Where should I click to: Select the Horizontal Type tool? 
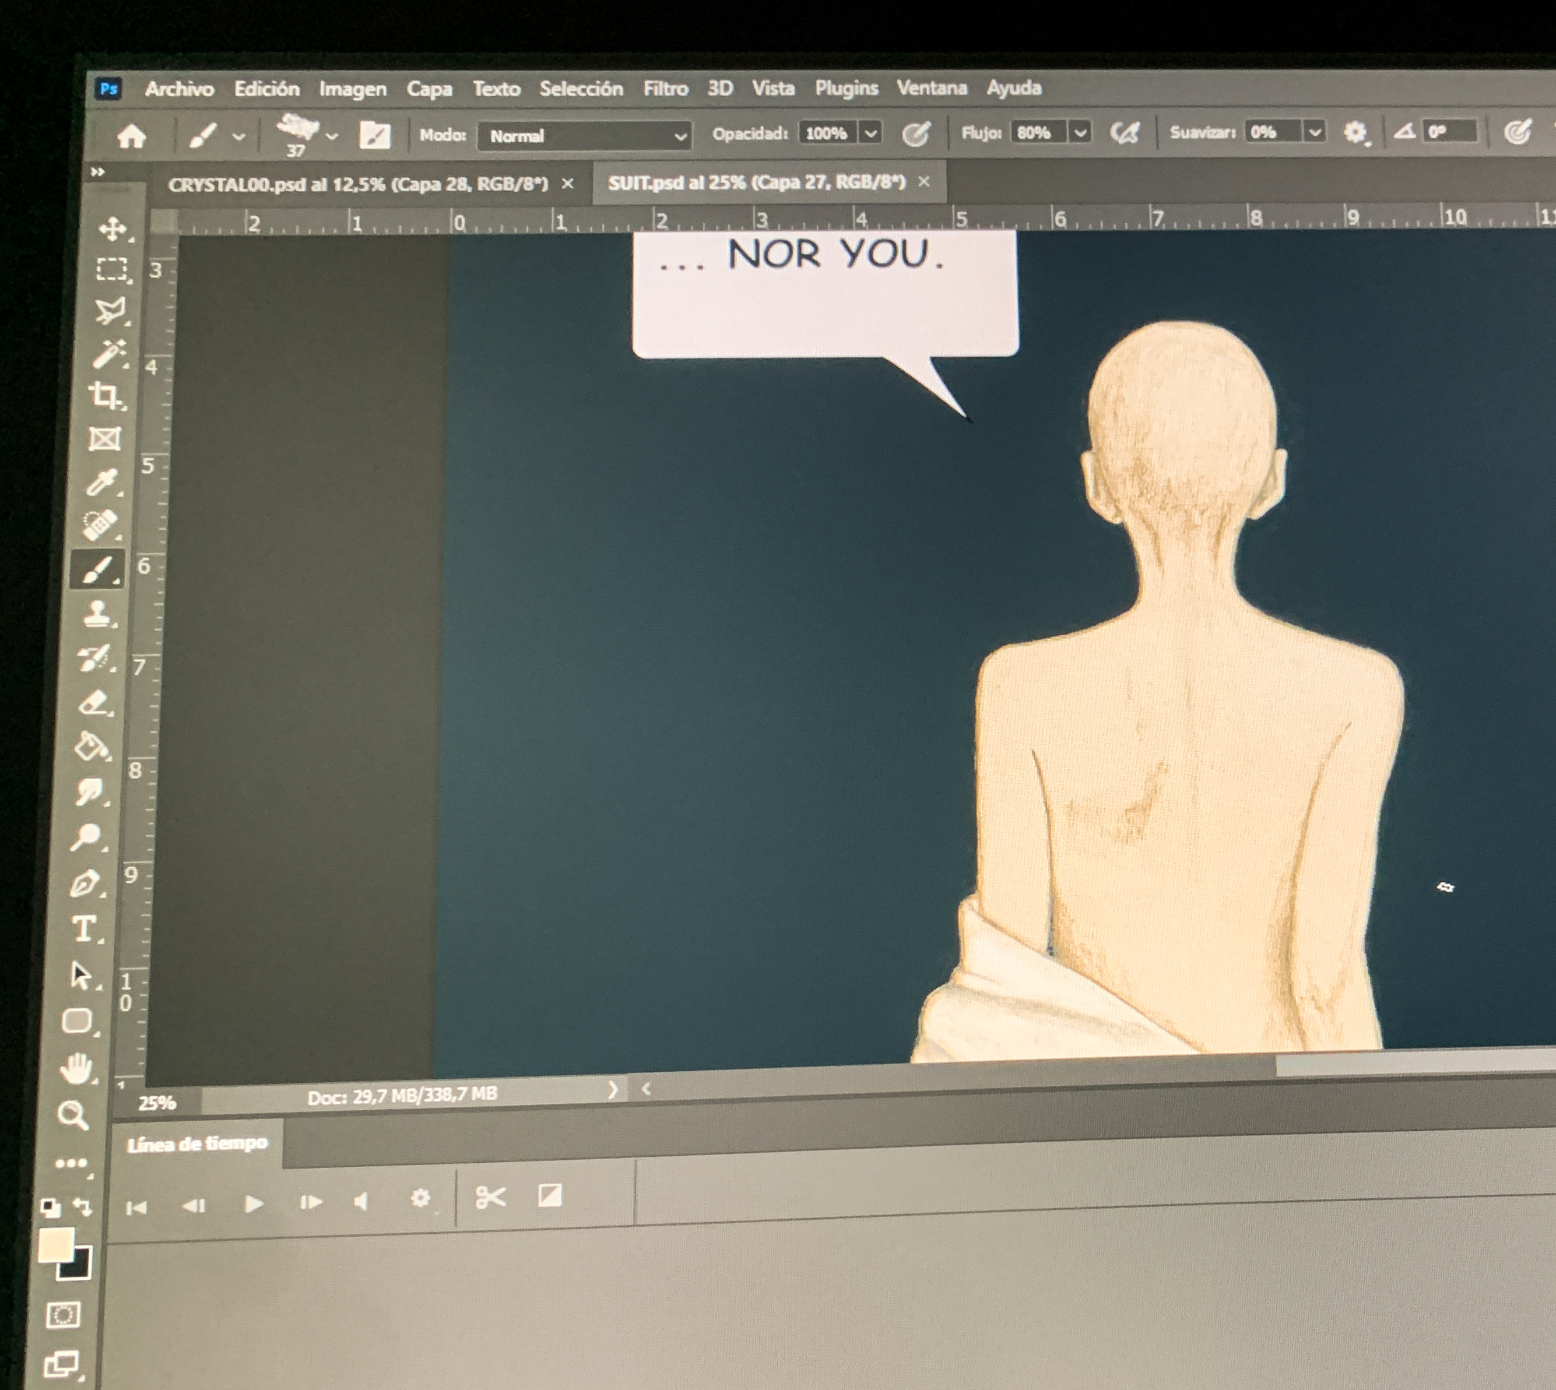click(83, 930)
